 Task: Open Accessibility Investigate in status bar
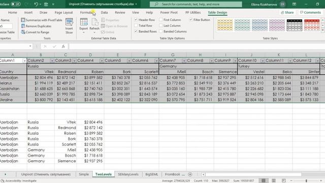(19, 181)
